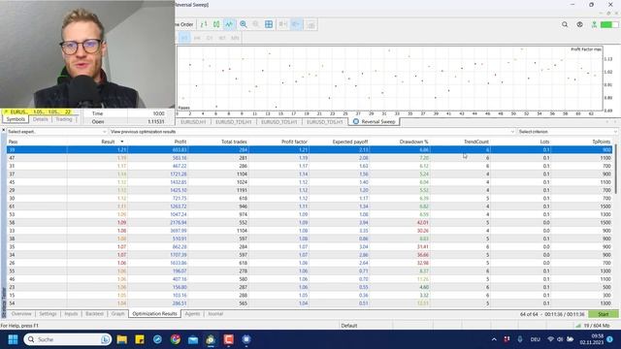The height and width of the screenshot is (349, 621).
Task: Open the account profile icon
Action: [580, 24]
